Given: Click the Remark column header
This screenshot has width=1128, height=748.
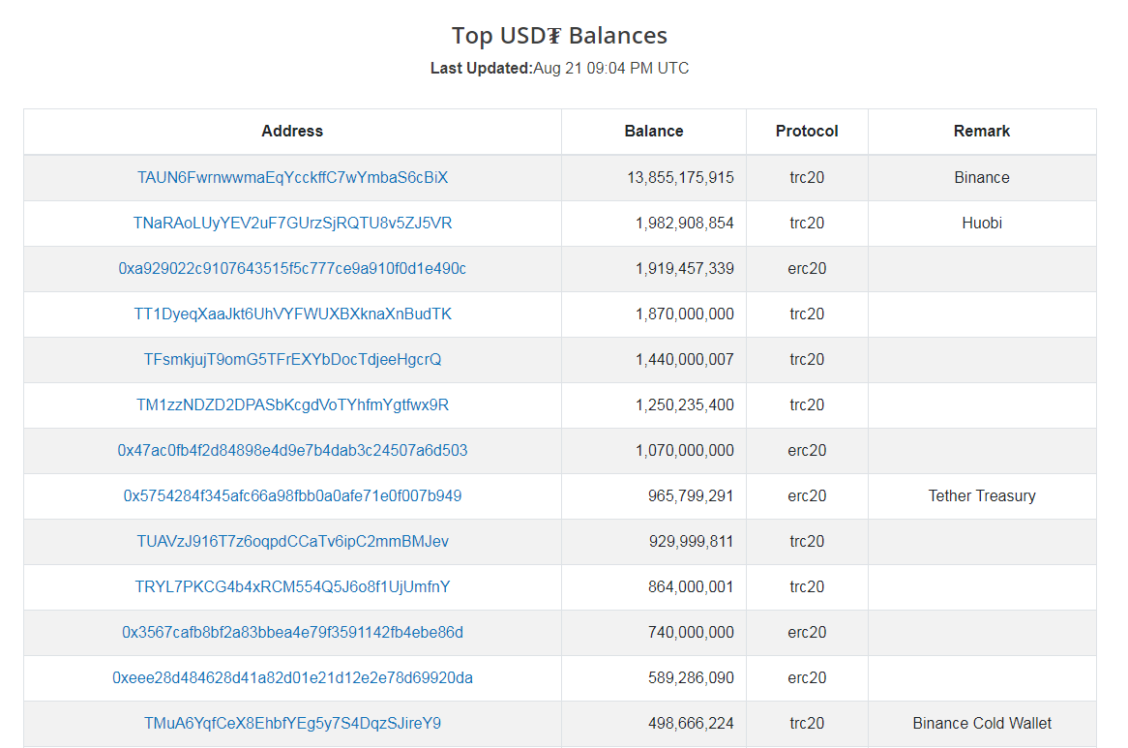Looking at the screenshot, I should (x=982, y=131).
